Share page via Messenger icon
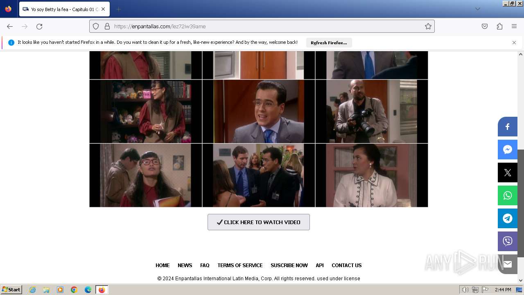The width and height of the screenshot is (524, 295). (x=508, y=150)
